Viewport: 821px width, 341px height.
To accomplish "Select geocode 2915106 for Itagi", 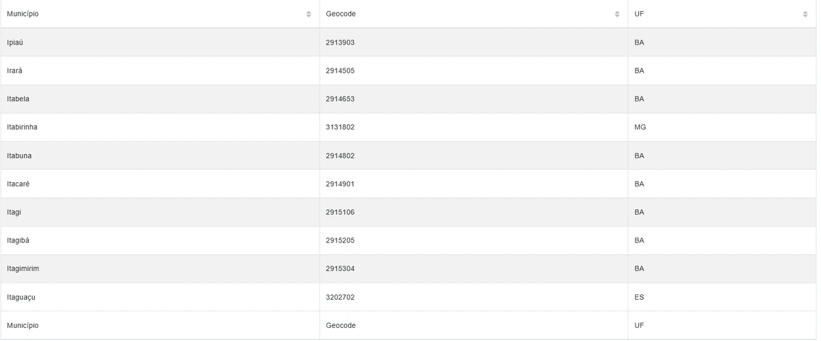I will click(340, 212).
